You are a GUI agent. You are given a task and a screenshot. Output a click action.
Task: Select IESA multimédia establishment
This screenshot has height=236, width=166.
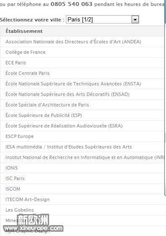(82, 147)
